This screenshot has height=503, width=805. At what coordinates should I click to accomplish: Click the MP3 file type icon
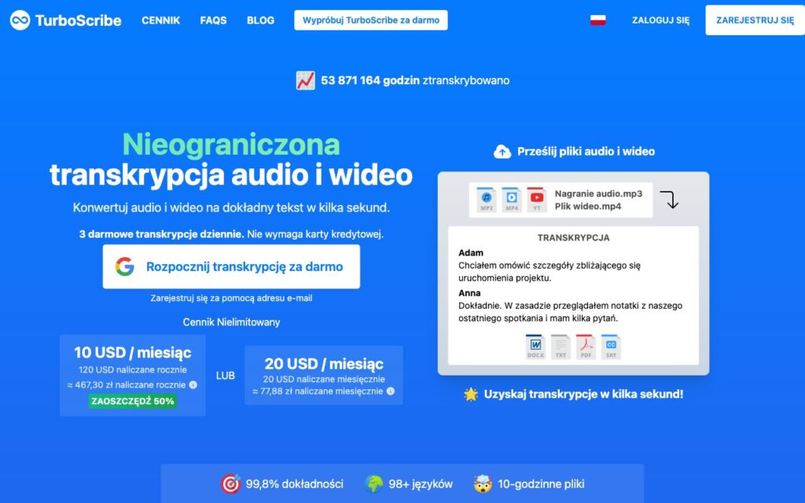coord(486,200)
